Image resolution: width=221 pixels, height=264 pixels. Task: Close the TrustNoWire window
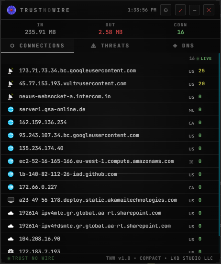[209, 10]
